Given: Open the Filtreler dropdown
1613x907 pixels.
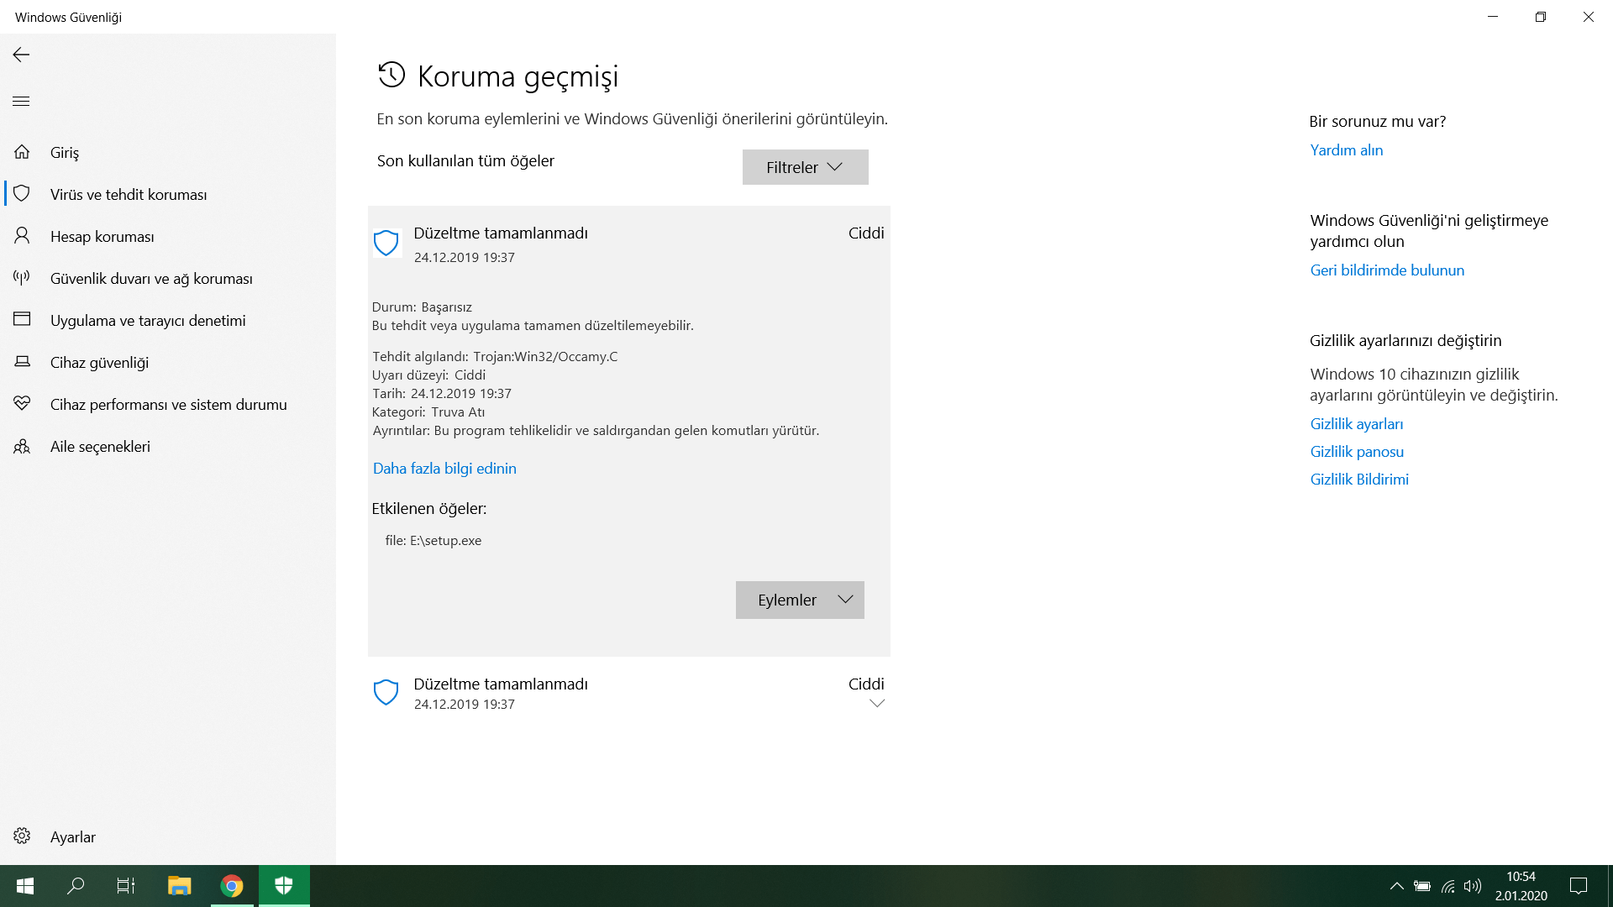Looking at the screenshot, I should point(805,167).
